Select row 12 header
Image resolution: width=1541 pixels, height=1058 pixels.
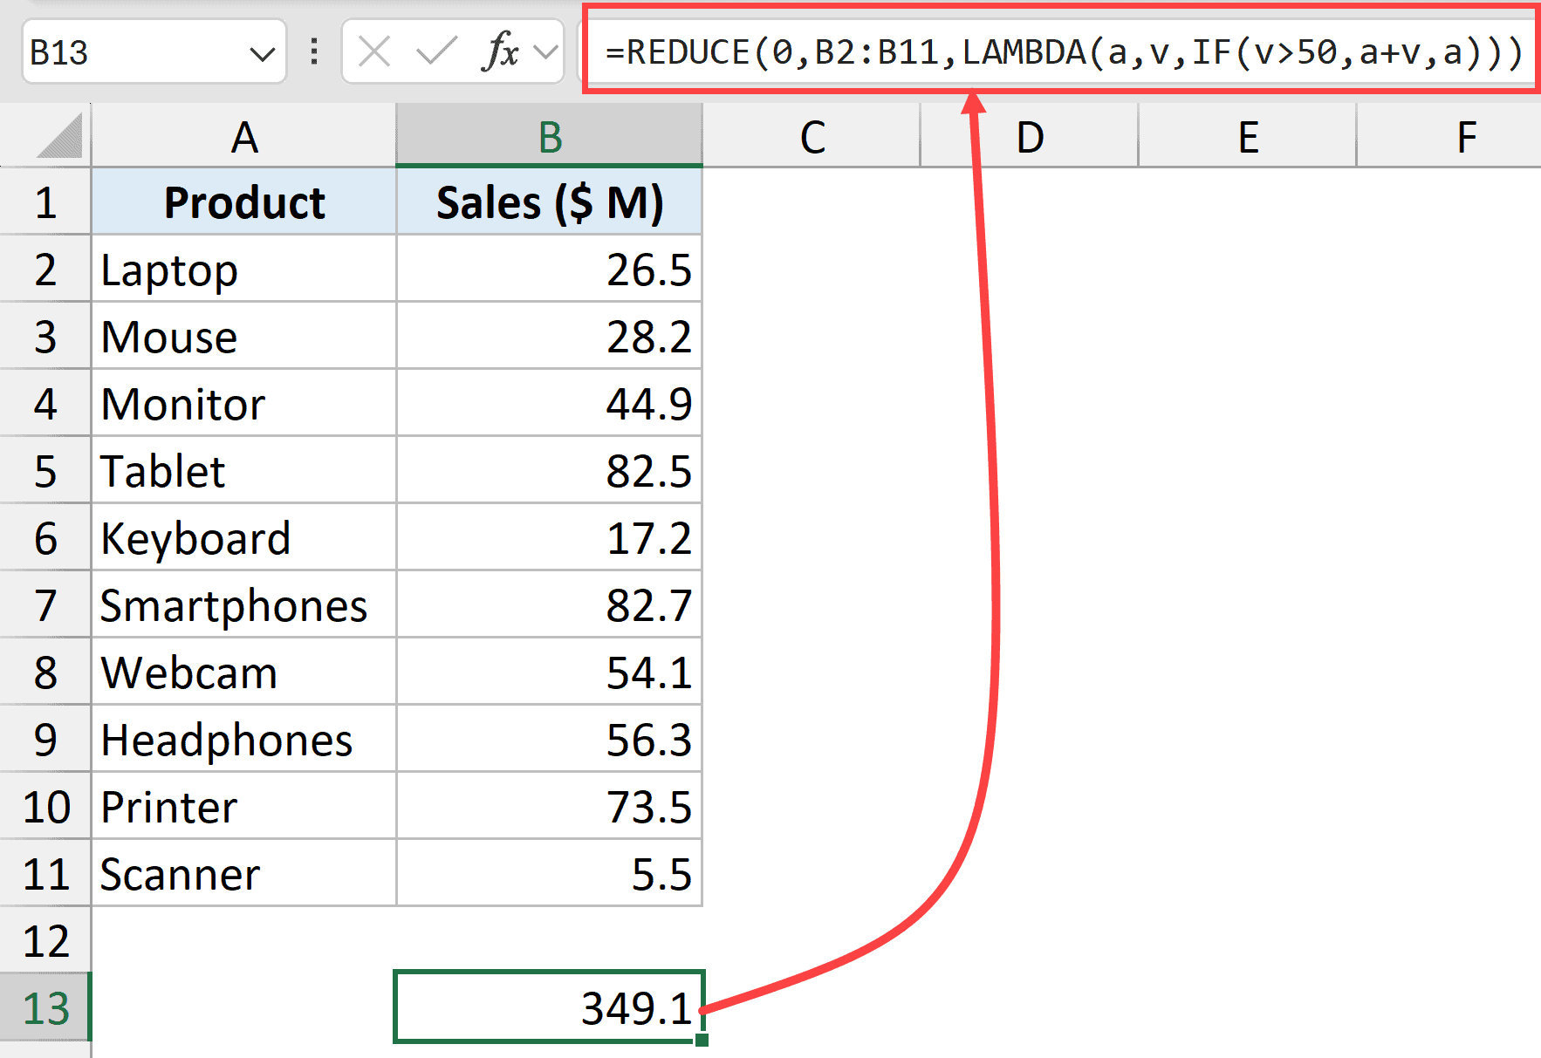(45, 940)
